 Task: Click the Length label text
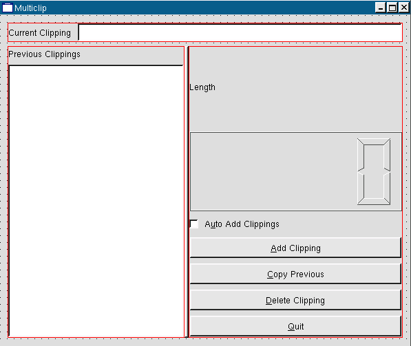click(x=202, y=87)
